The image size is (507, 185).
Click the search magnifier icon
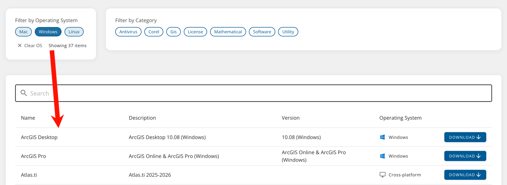pos(24,93)
